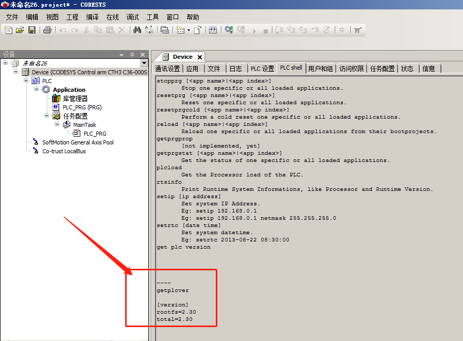463x341 pixels.
Task: Open Find with the binoculars icon
Action: pyautogui.click(x=137, y=30)
